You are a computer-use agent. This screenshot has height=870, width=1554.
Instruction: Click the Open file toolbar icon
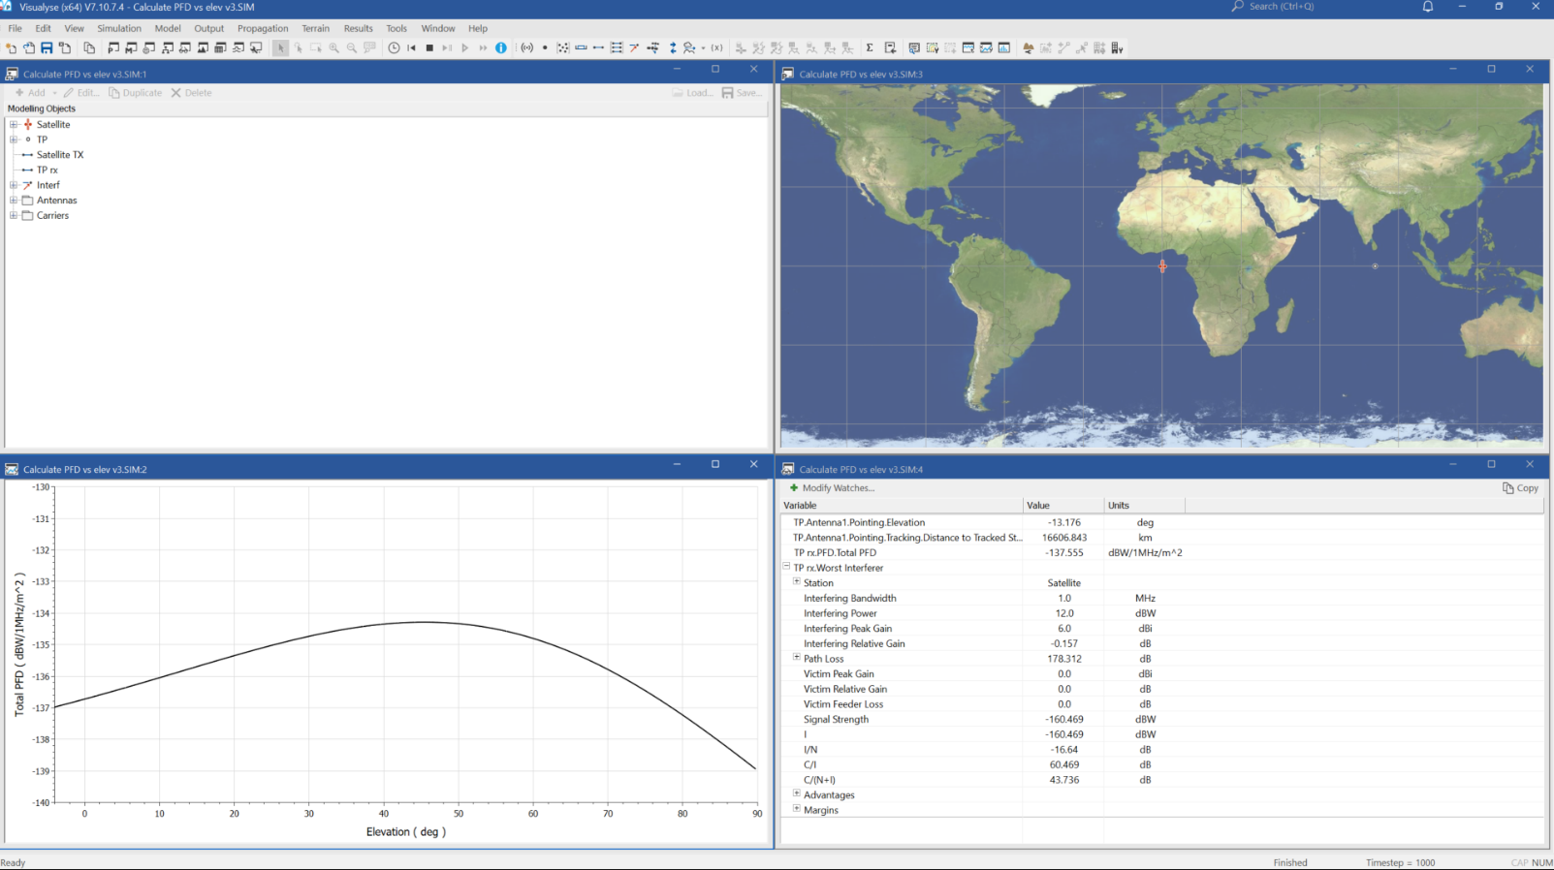[x=29, y=47]
